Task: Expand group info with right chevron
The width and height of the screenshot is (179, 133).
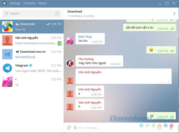Action: click(174, 13)
